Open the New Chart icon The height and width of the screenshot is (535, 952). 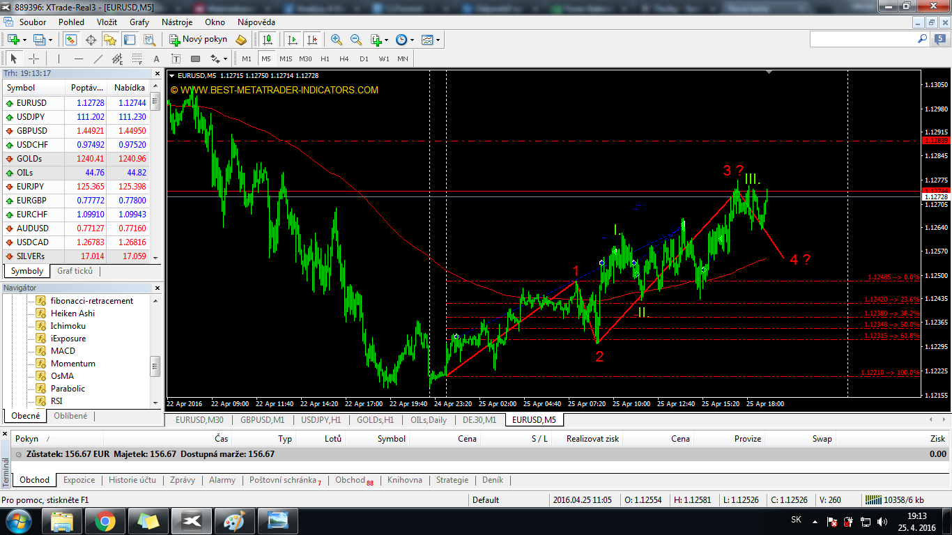coord(13,40)
